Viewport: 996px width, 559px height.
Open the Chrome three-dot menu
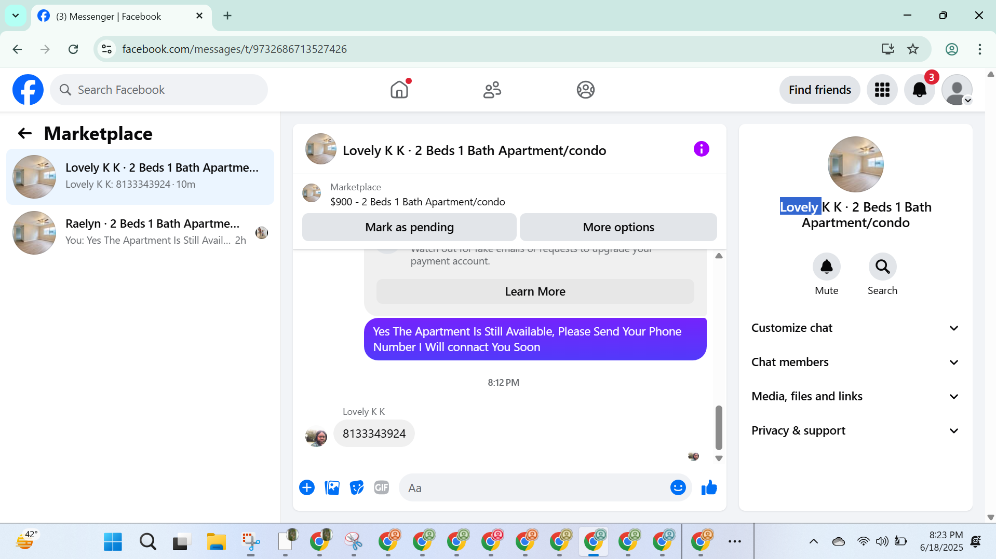pyautogui.click(x=979, y=49)
